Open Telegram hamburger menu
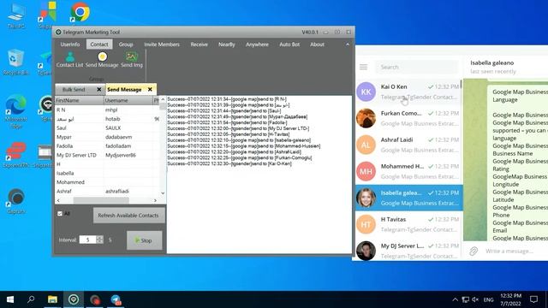This screenshot has height=308, width=548. (x=363, y=67)
